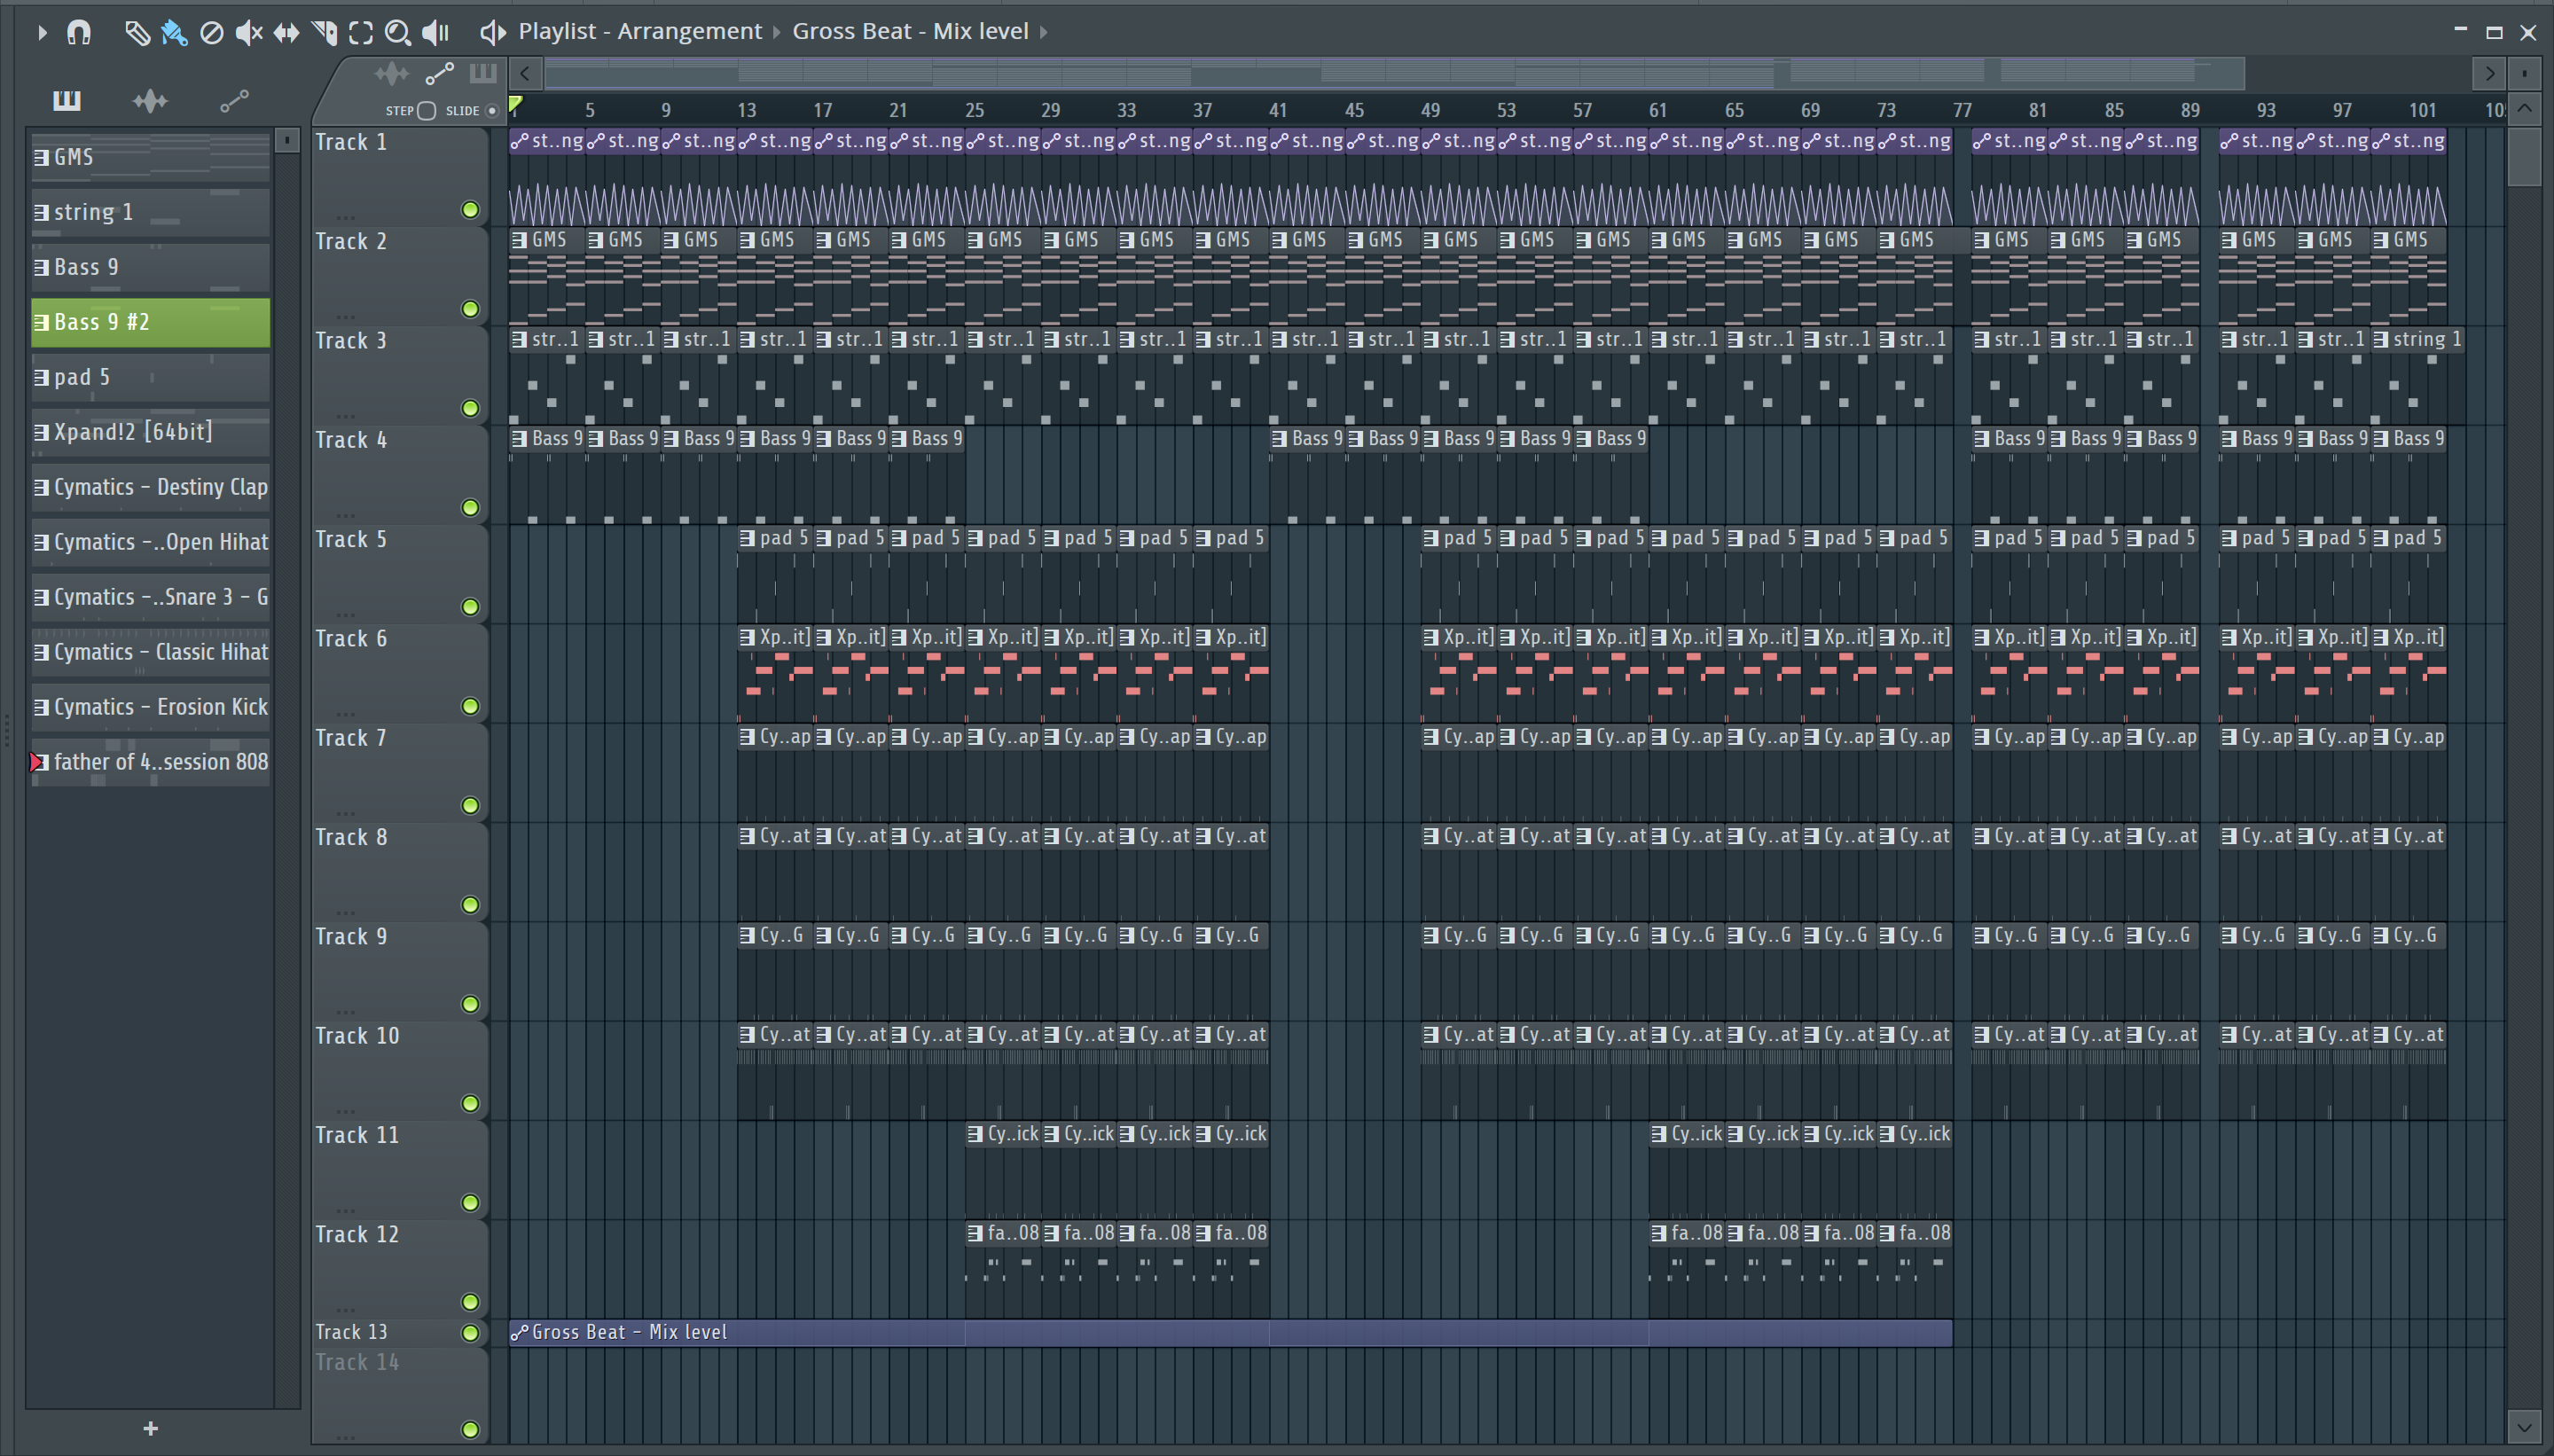Activate the Select marquee tool
This screenshot has width=2554, height=1456.
click(361, 32)
